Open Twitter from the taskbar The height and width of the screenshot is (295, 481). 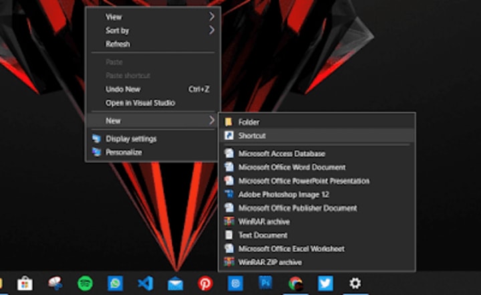[325, 283]
